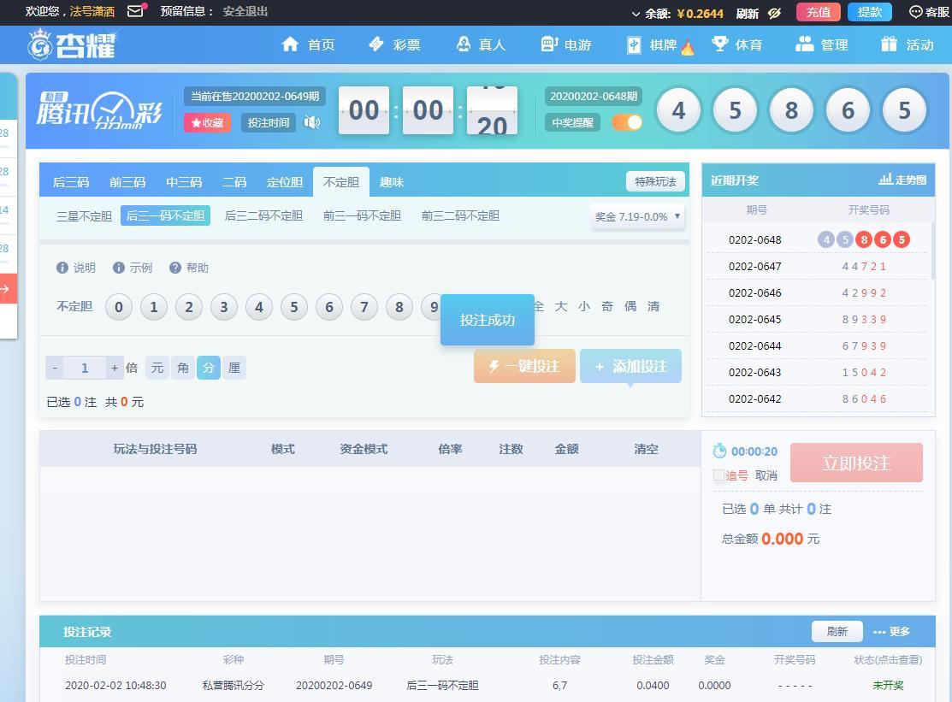952x702 pixels.
Task: Click the lottery ticket icon beside 彩票
Action: 375,44
